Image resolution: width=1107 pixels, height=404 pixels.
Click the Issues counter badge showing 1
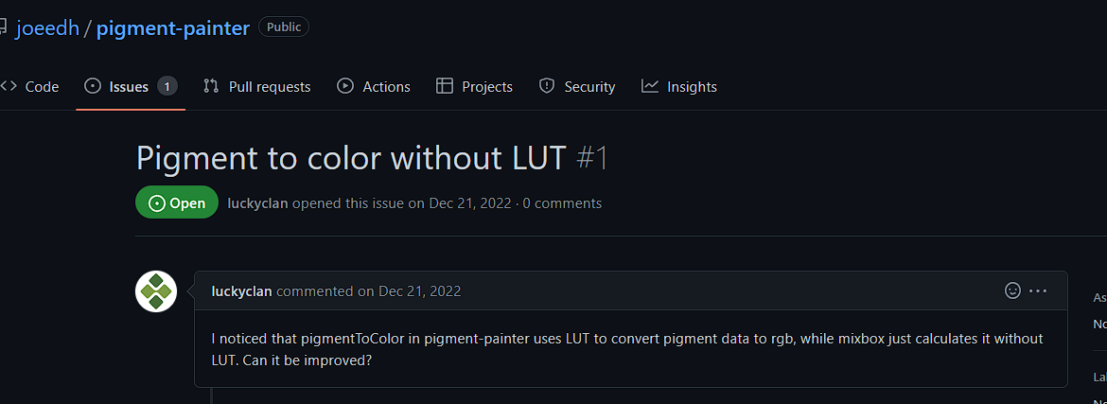(167, 86)
